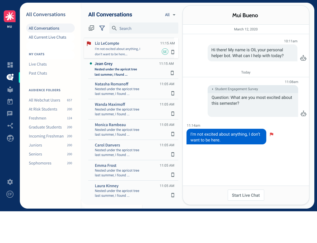Click the SE badge on Liz LeCompte
317x243 pixels.
[x=165, y=52]
